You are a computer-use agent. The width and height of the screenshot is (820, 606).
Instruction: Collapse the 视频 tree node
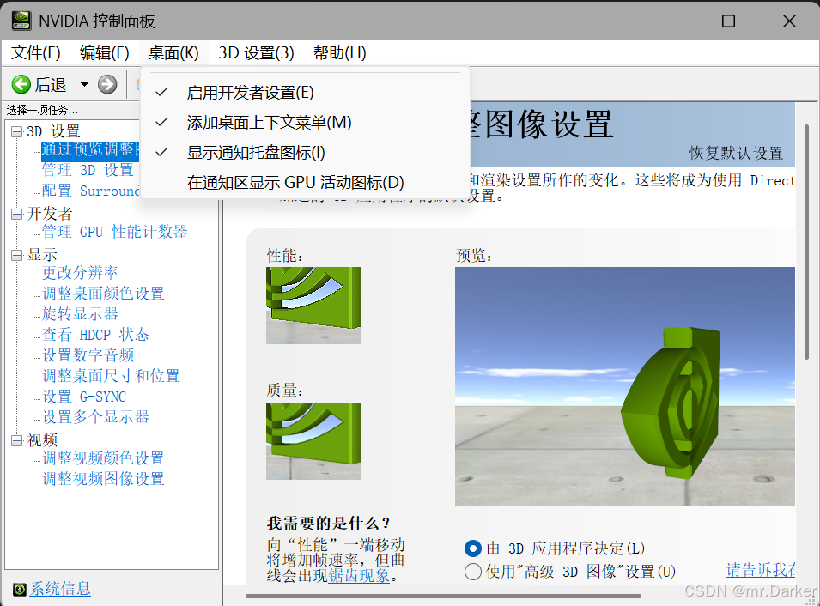click(x=16, y=441)
